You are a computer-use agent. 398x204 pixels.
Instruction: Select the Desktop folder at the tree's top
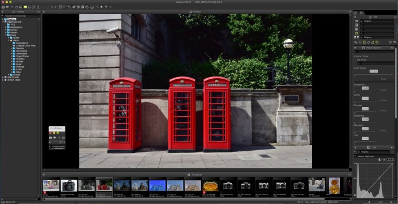point(12,19)
